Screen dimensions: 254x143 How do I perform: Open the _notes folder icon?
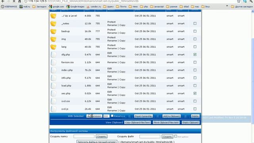53,24
